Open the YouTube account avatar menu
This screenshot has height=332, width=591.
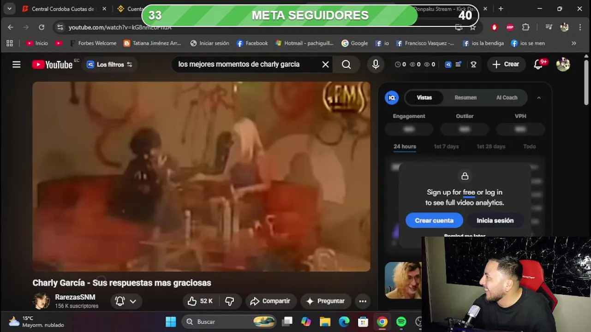click(563, 65)
